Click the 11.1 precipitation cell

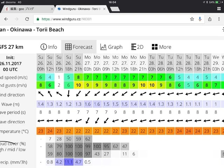tap(69, 162)
